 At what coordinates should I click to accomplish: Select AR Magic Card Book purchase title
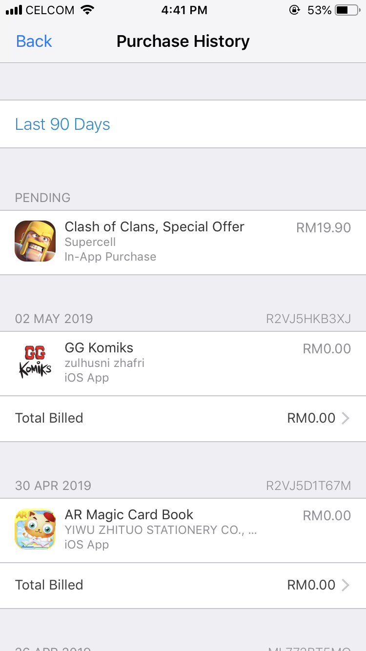[129, 515]
